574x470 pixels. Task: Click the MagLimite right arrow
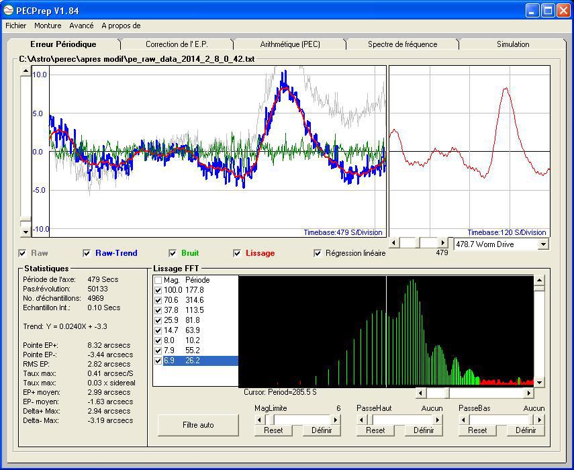[x=336, y=420]
